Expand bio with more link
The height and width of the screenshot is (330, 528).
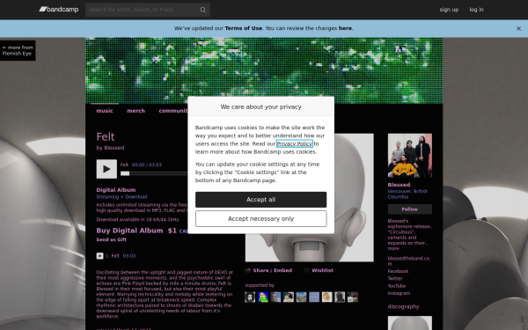(393, 248)
